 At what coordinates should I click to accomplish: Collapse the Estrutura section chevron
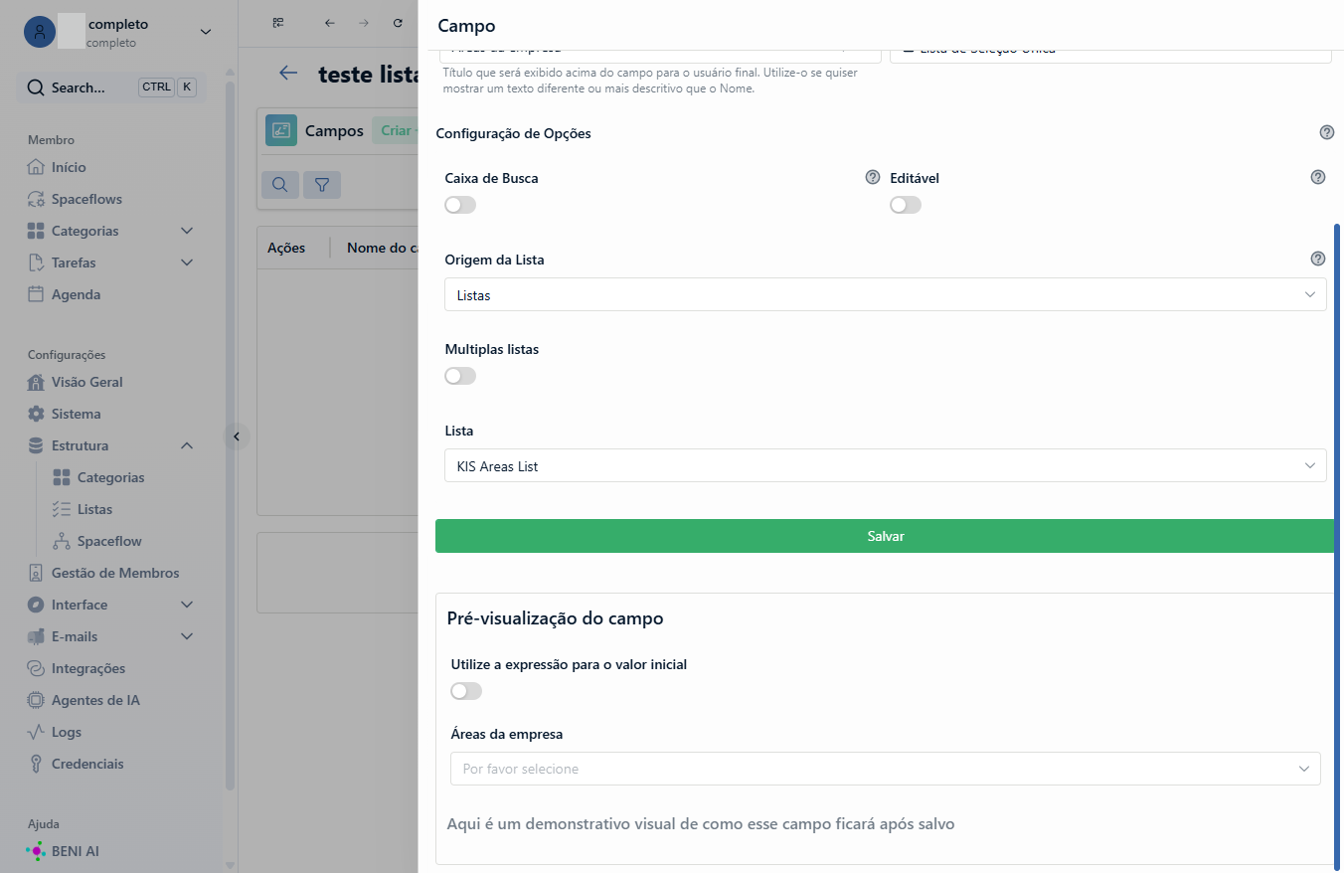pyautogui.click(x=187, y=445)
